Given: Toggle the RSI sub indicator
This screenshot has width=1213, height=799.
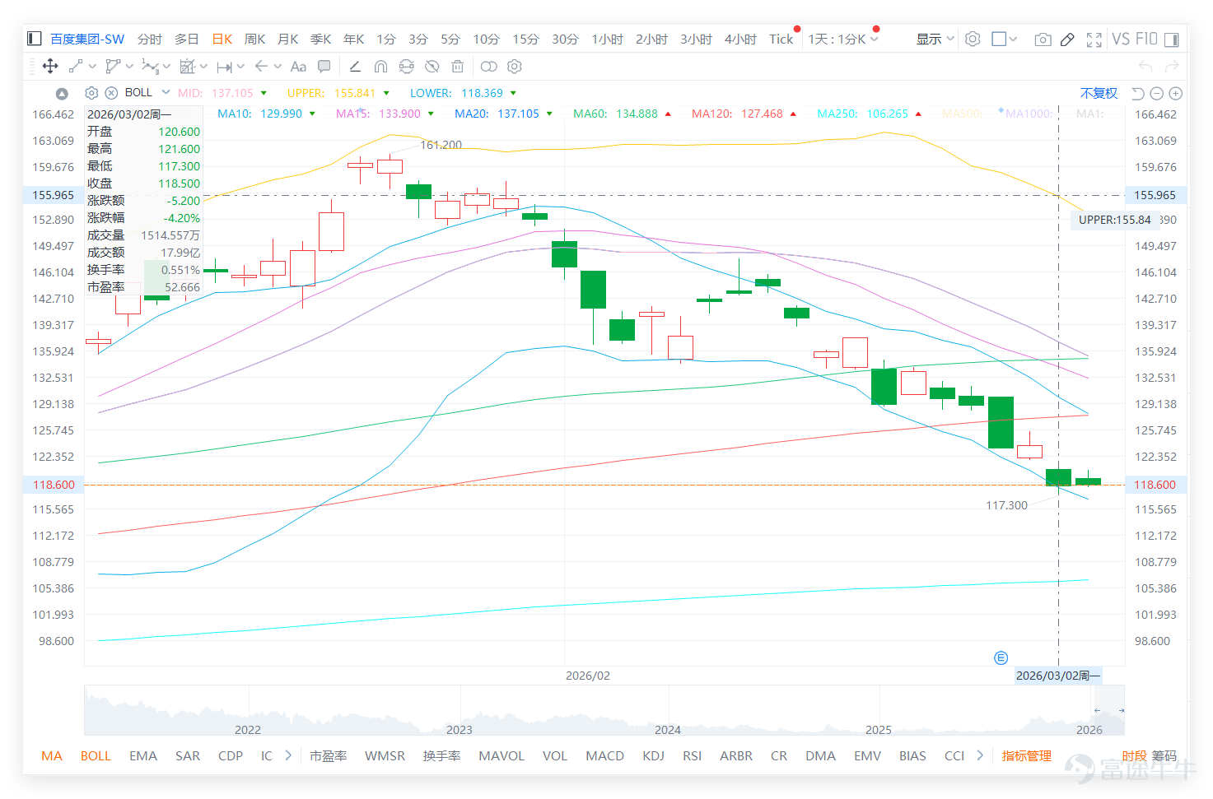Looking at the screenshot, I should pos(692,755).
